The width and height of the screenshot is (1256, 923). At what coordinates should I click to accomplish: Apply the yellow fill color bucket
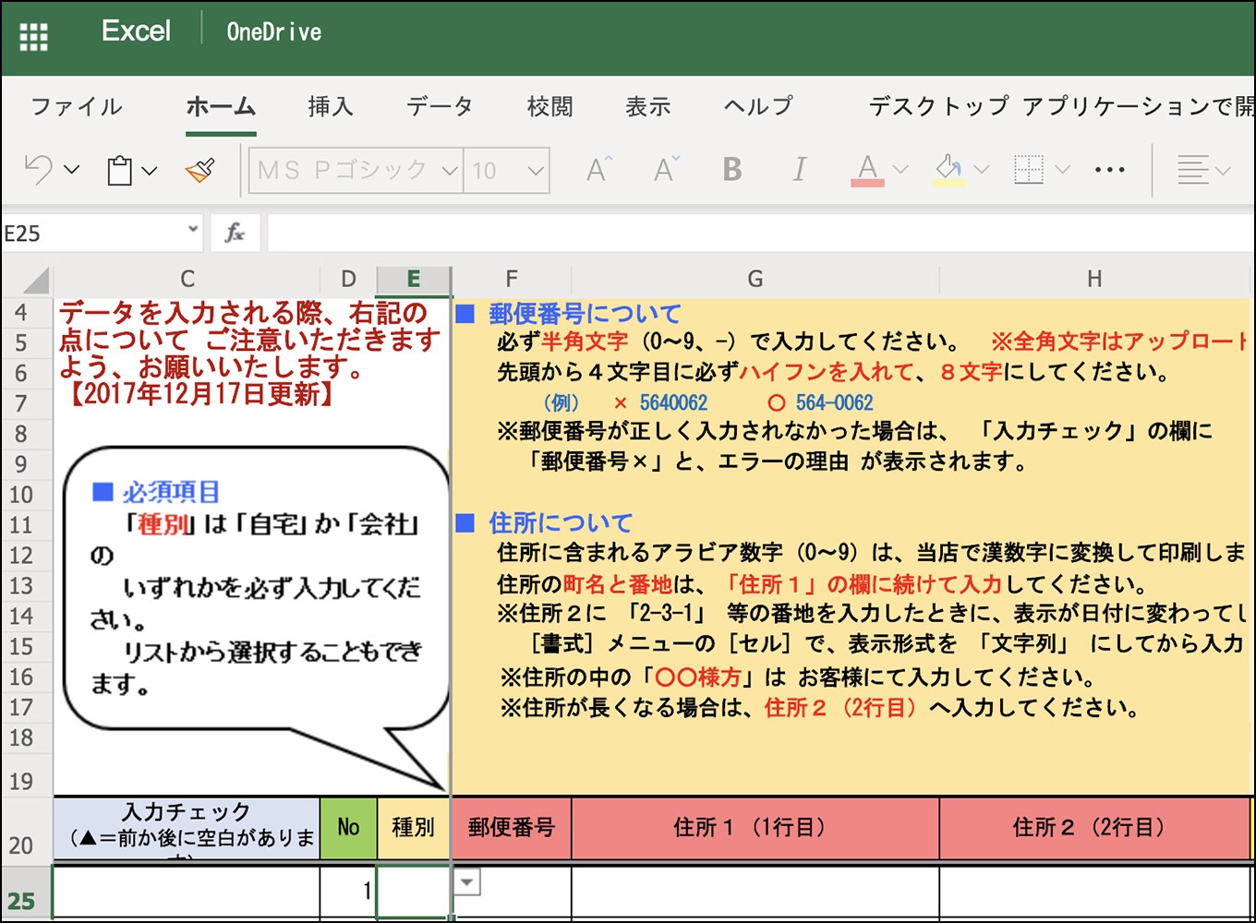[x=948, y=171]
